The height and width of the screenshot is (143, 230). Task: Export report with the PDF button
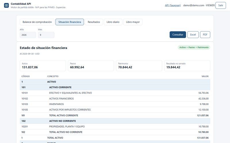(x=205, y=35)
